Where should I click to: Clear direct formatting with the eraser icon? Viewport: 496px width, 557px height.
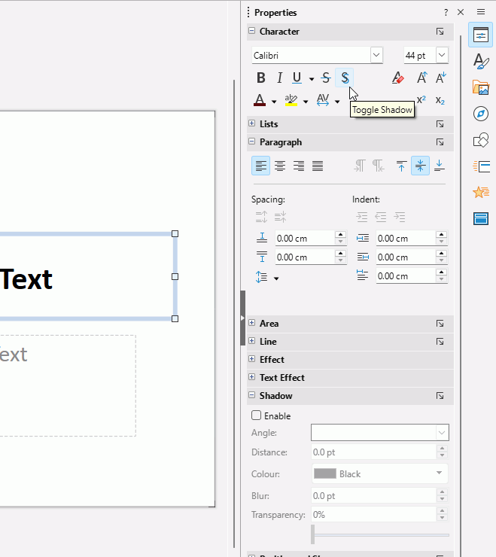[x=397, y=78]
